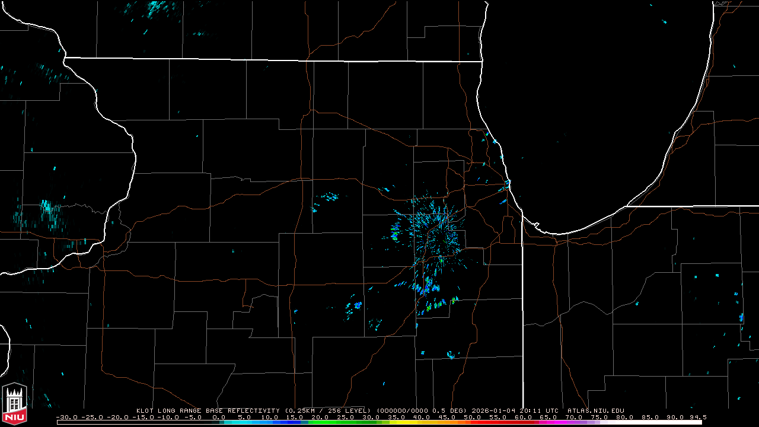
Task: Click the cyan echo near the right edge of the map
Action: point(741,317)
